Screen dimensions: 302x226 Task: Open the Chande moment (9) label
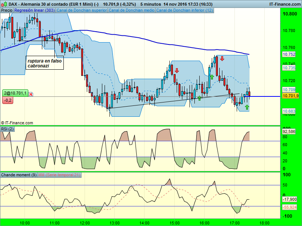[x=18, y=175]
